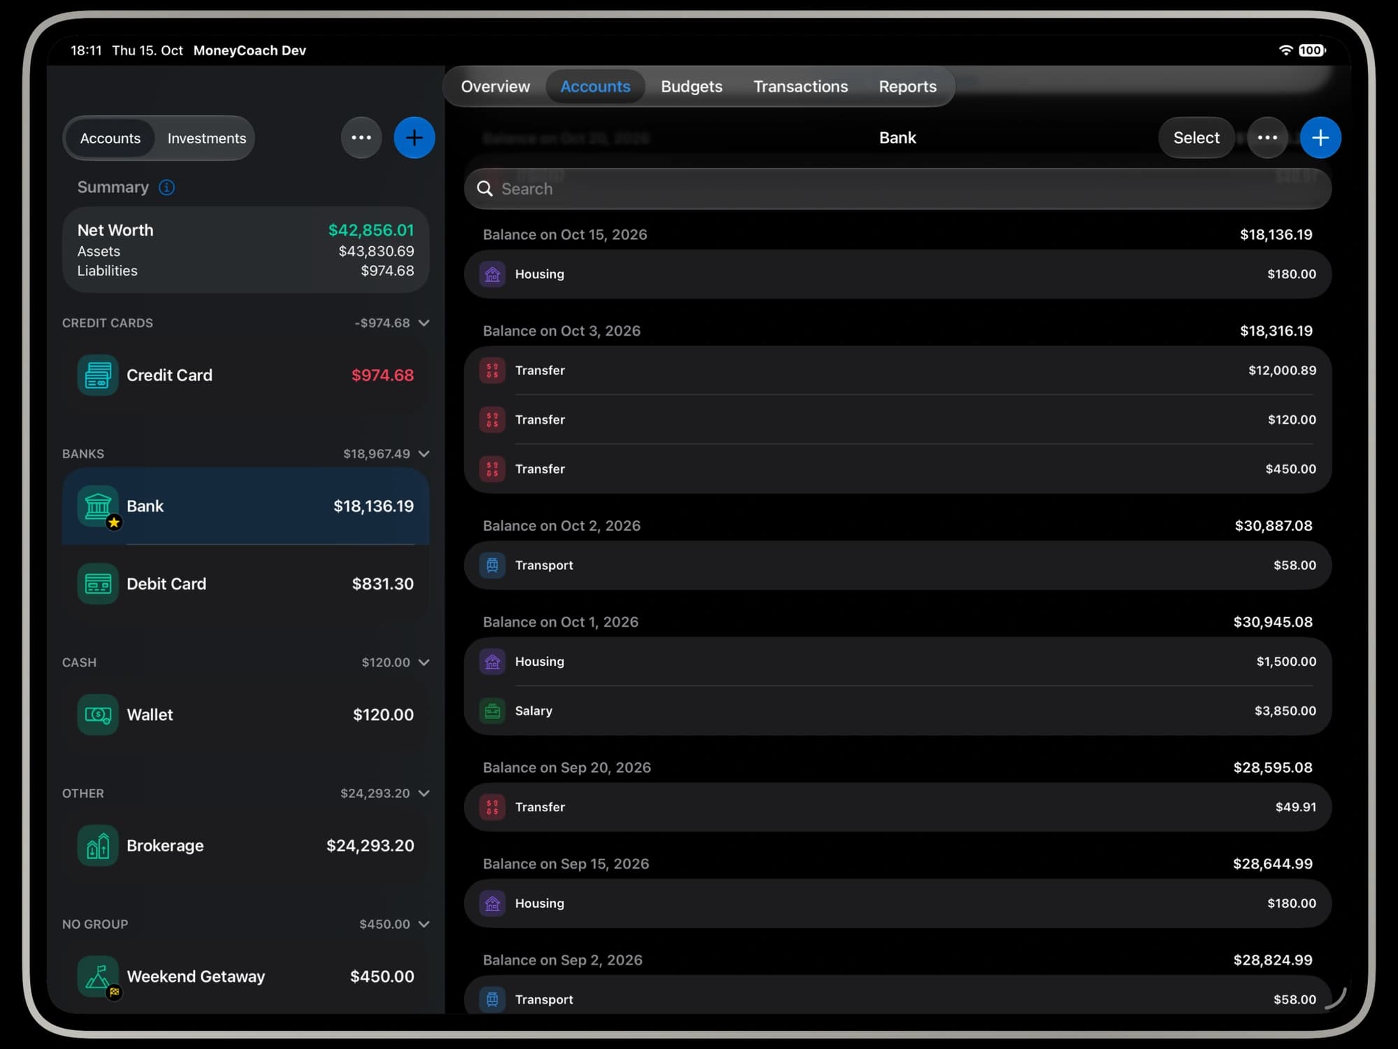The width and height of the screenshot is (1398, 1049).
Task: Click Housing icon under Oct 15 balance
Action: pos(492,274)
